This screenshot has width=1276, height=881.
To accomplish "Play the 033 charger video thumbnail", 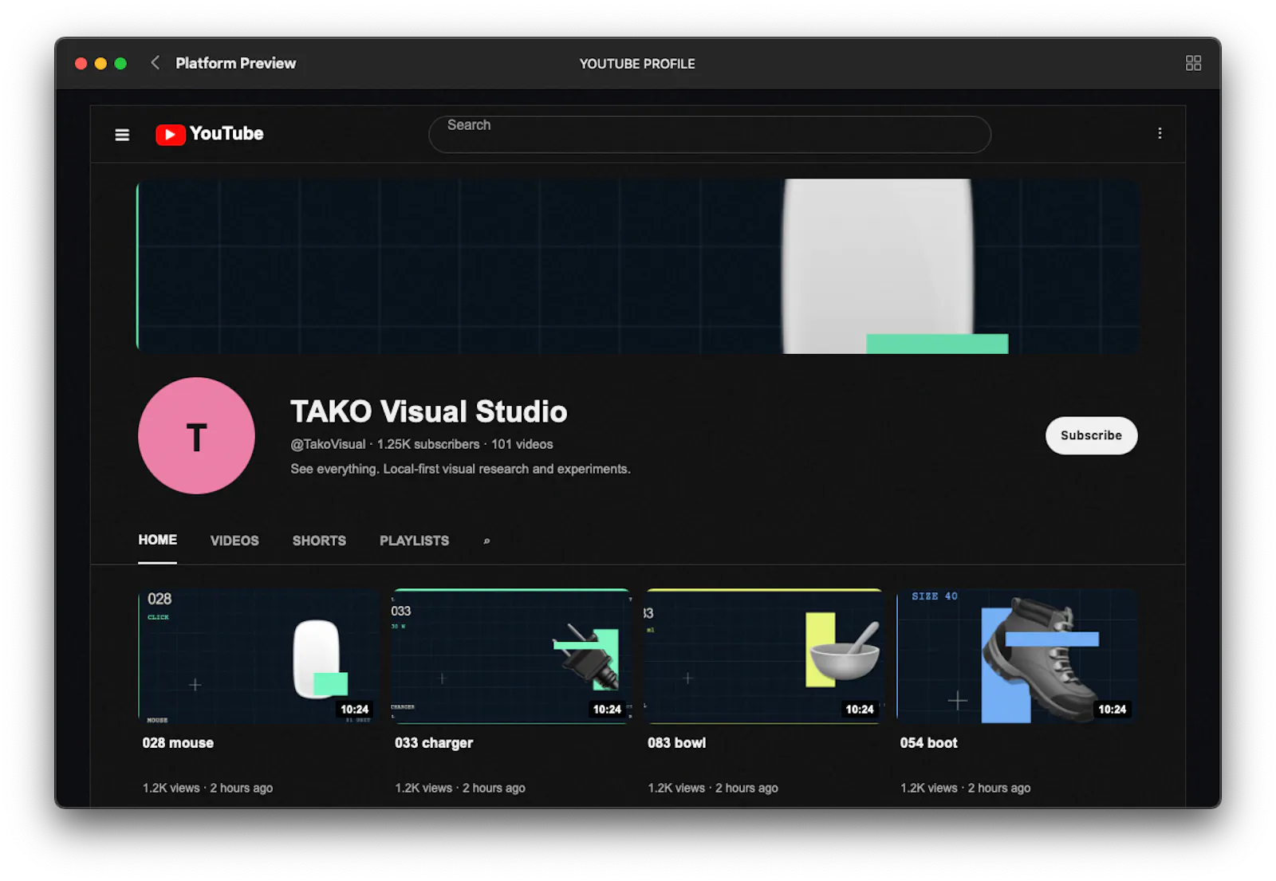I will [x=510, y=656].
